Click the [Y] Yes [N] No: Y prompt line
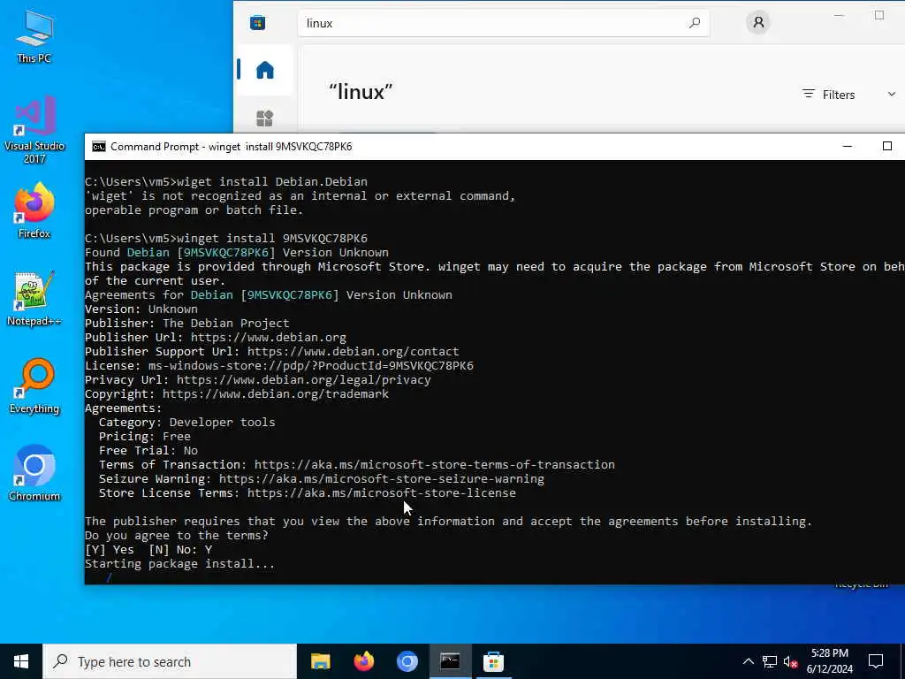Screen dimensions: 905x679 148,550
